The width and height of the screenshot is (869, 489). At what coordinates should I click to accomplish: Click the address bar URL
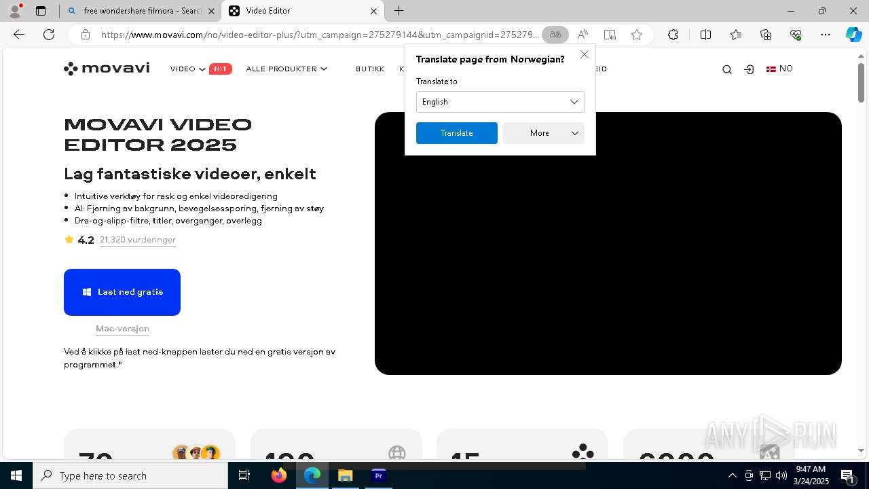click(319, 35)
